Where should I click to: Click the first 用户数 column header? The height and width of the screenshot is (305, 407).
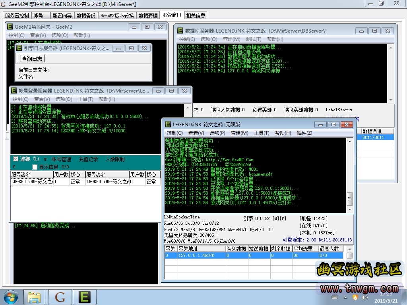click(x=62, y=174)
